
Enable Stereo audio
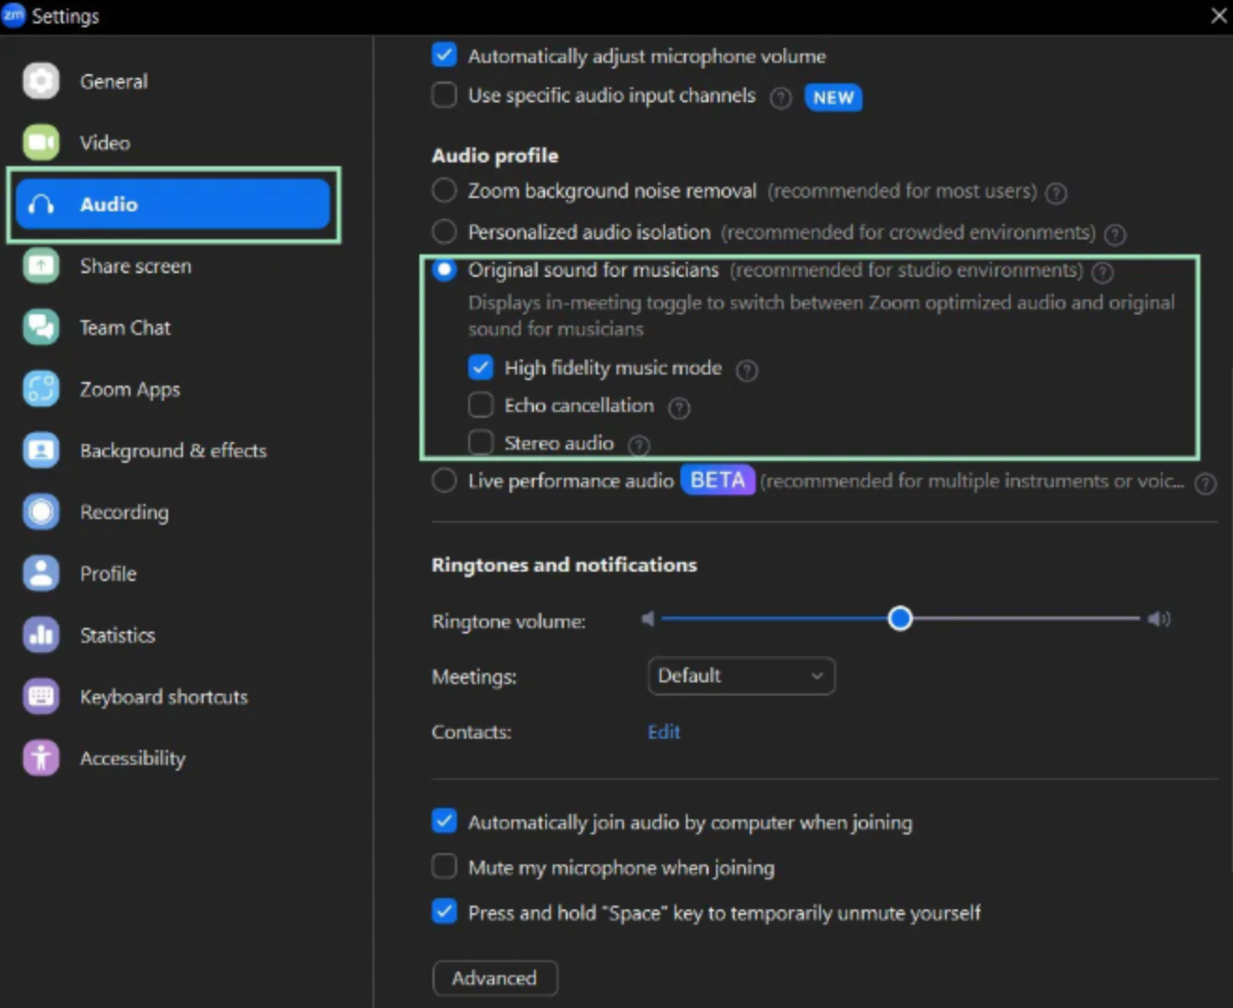pyautogui.click(x=480, y=441)
